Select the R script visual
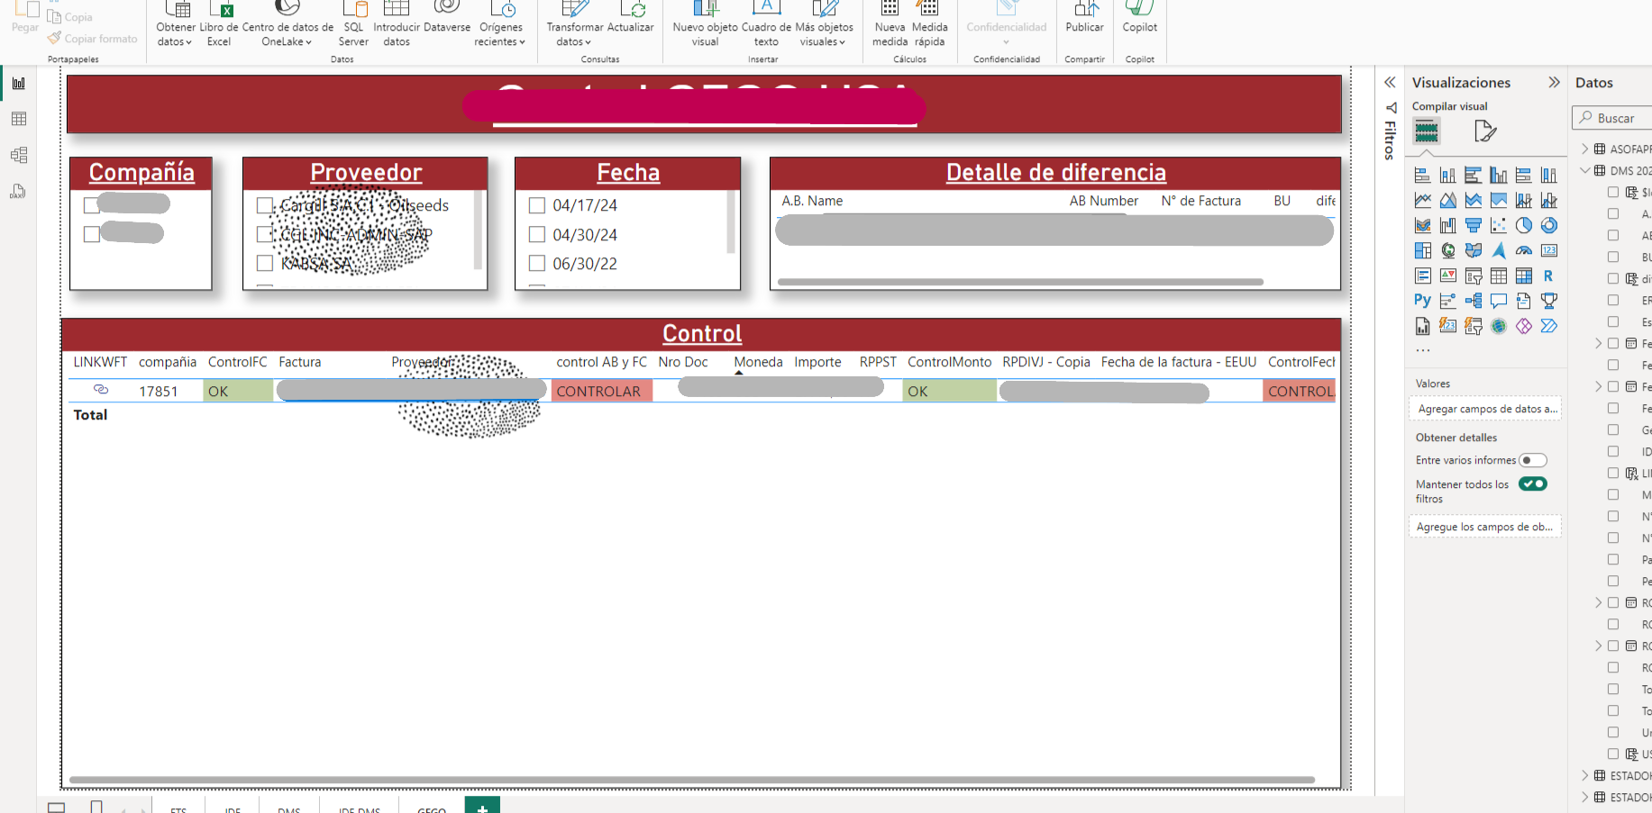Screen dimensions: 1652x813 click(1549, 276)
